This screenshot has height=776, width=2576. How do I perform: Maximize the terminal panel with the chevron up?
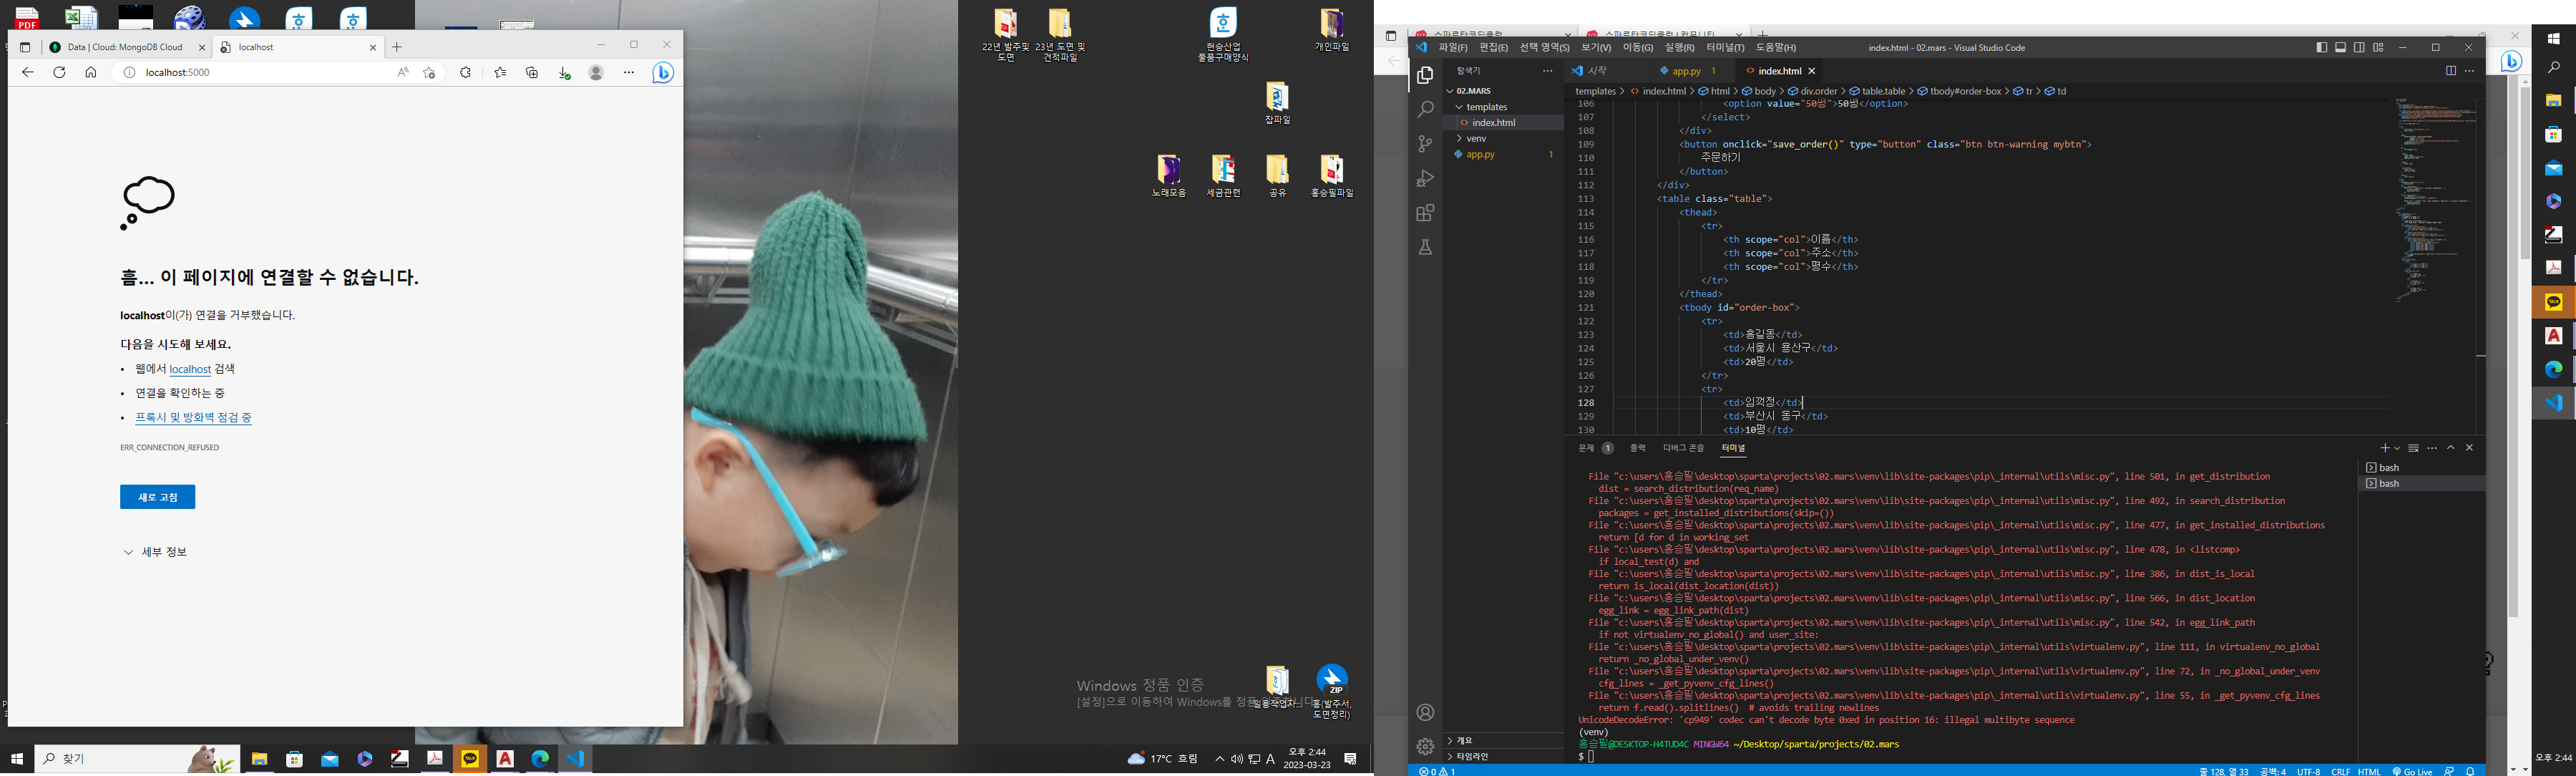click(2450, 448)
